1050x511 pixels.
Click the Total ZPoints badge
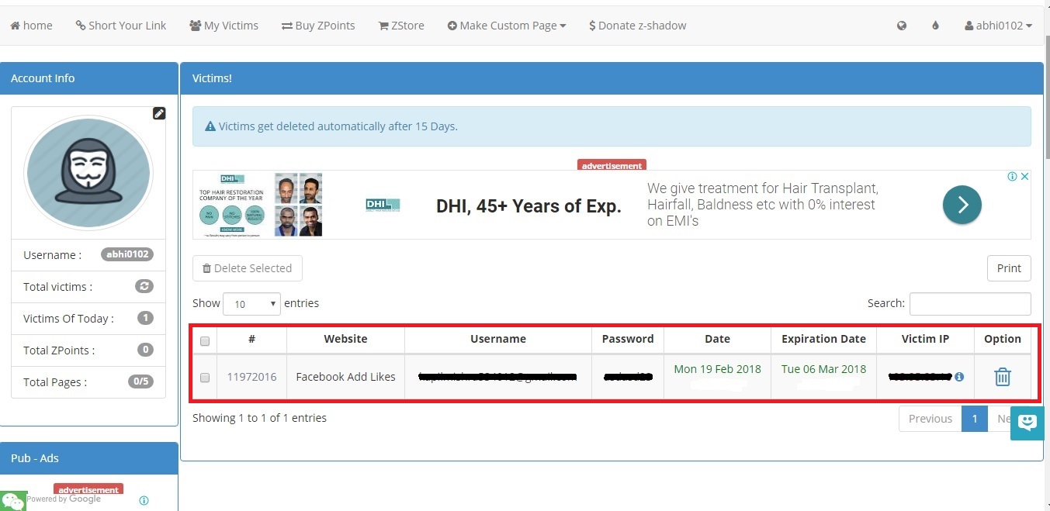click(x=145, y=350)
